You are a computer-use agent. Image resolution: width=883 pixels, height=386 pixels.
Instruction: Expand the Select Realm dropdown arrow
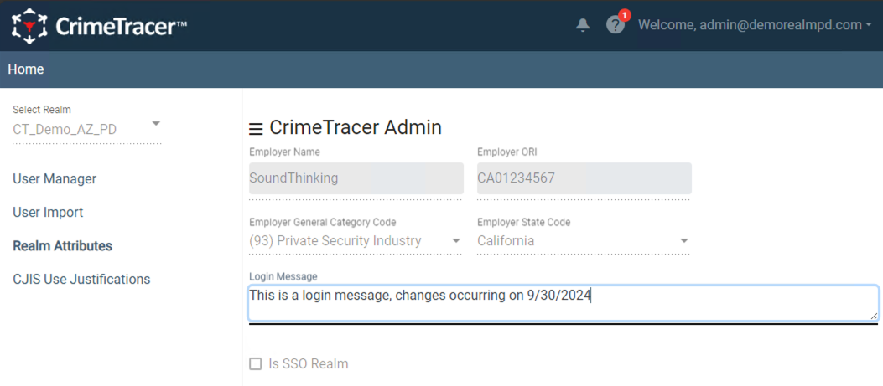click(157, 123)
